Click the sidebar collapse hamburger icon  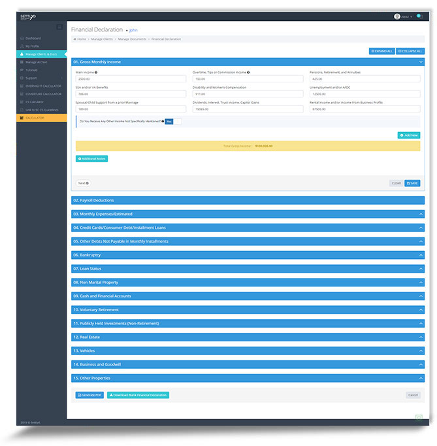click(59, 27)
